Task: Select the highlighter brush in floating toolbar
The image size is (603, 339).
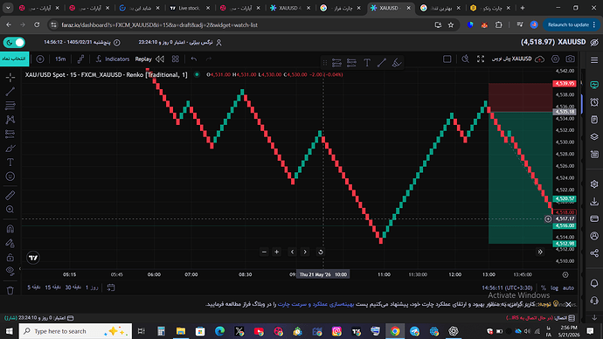Action: pos(397,63)
